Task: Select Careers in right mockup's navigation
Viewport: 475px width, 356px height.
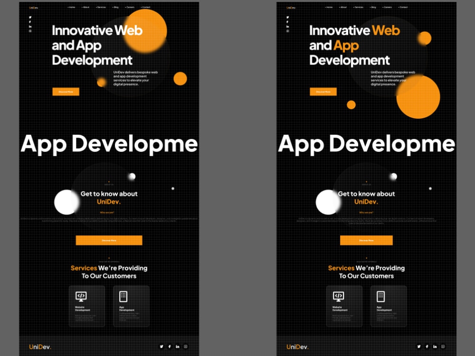Action: 388,7
